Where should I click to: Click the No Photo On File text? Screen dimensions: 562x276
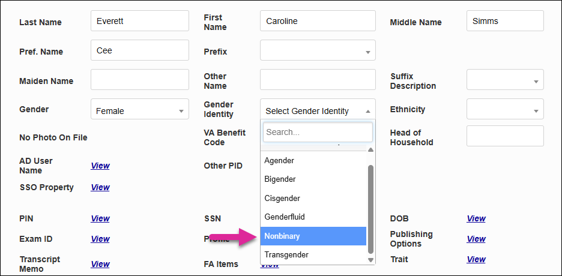[53, 137]
